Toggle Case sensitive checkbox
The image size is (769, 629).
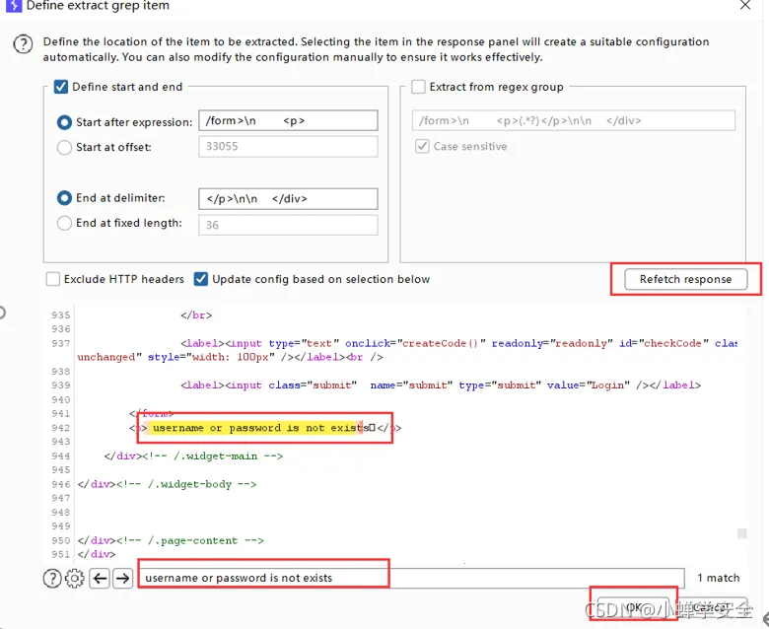click(x=422, y=146)
